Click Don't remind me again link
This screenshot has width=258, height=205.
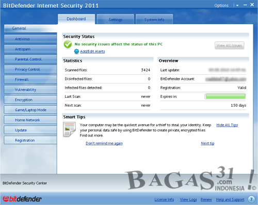104,143
